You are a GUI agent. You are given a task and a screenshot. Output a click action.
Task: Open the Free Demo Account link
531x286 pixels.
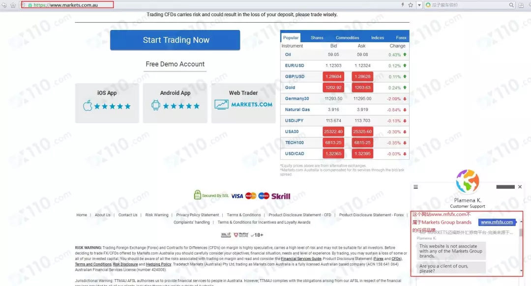pyautogui.click(x=175, y=64)
